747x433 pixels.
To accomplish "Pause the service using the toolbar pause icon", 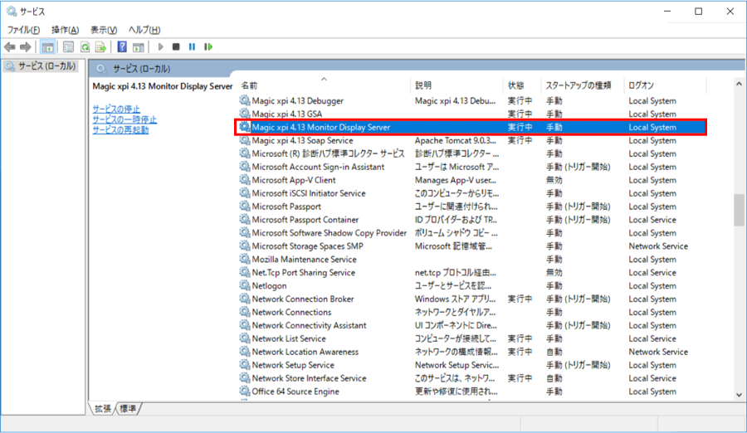I will click(x=192, y=47).
